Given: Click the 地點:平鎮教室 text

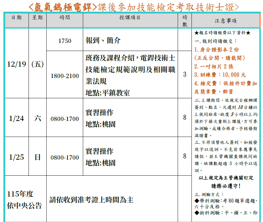Looking at the screenshot, I should click(x=107, y=93).
